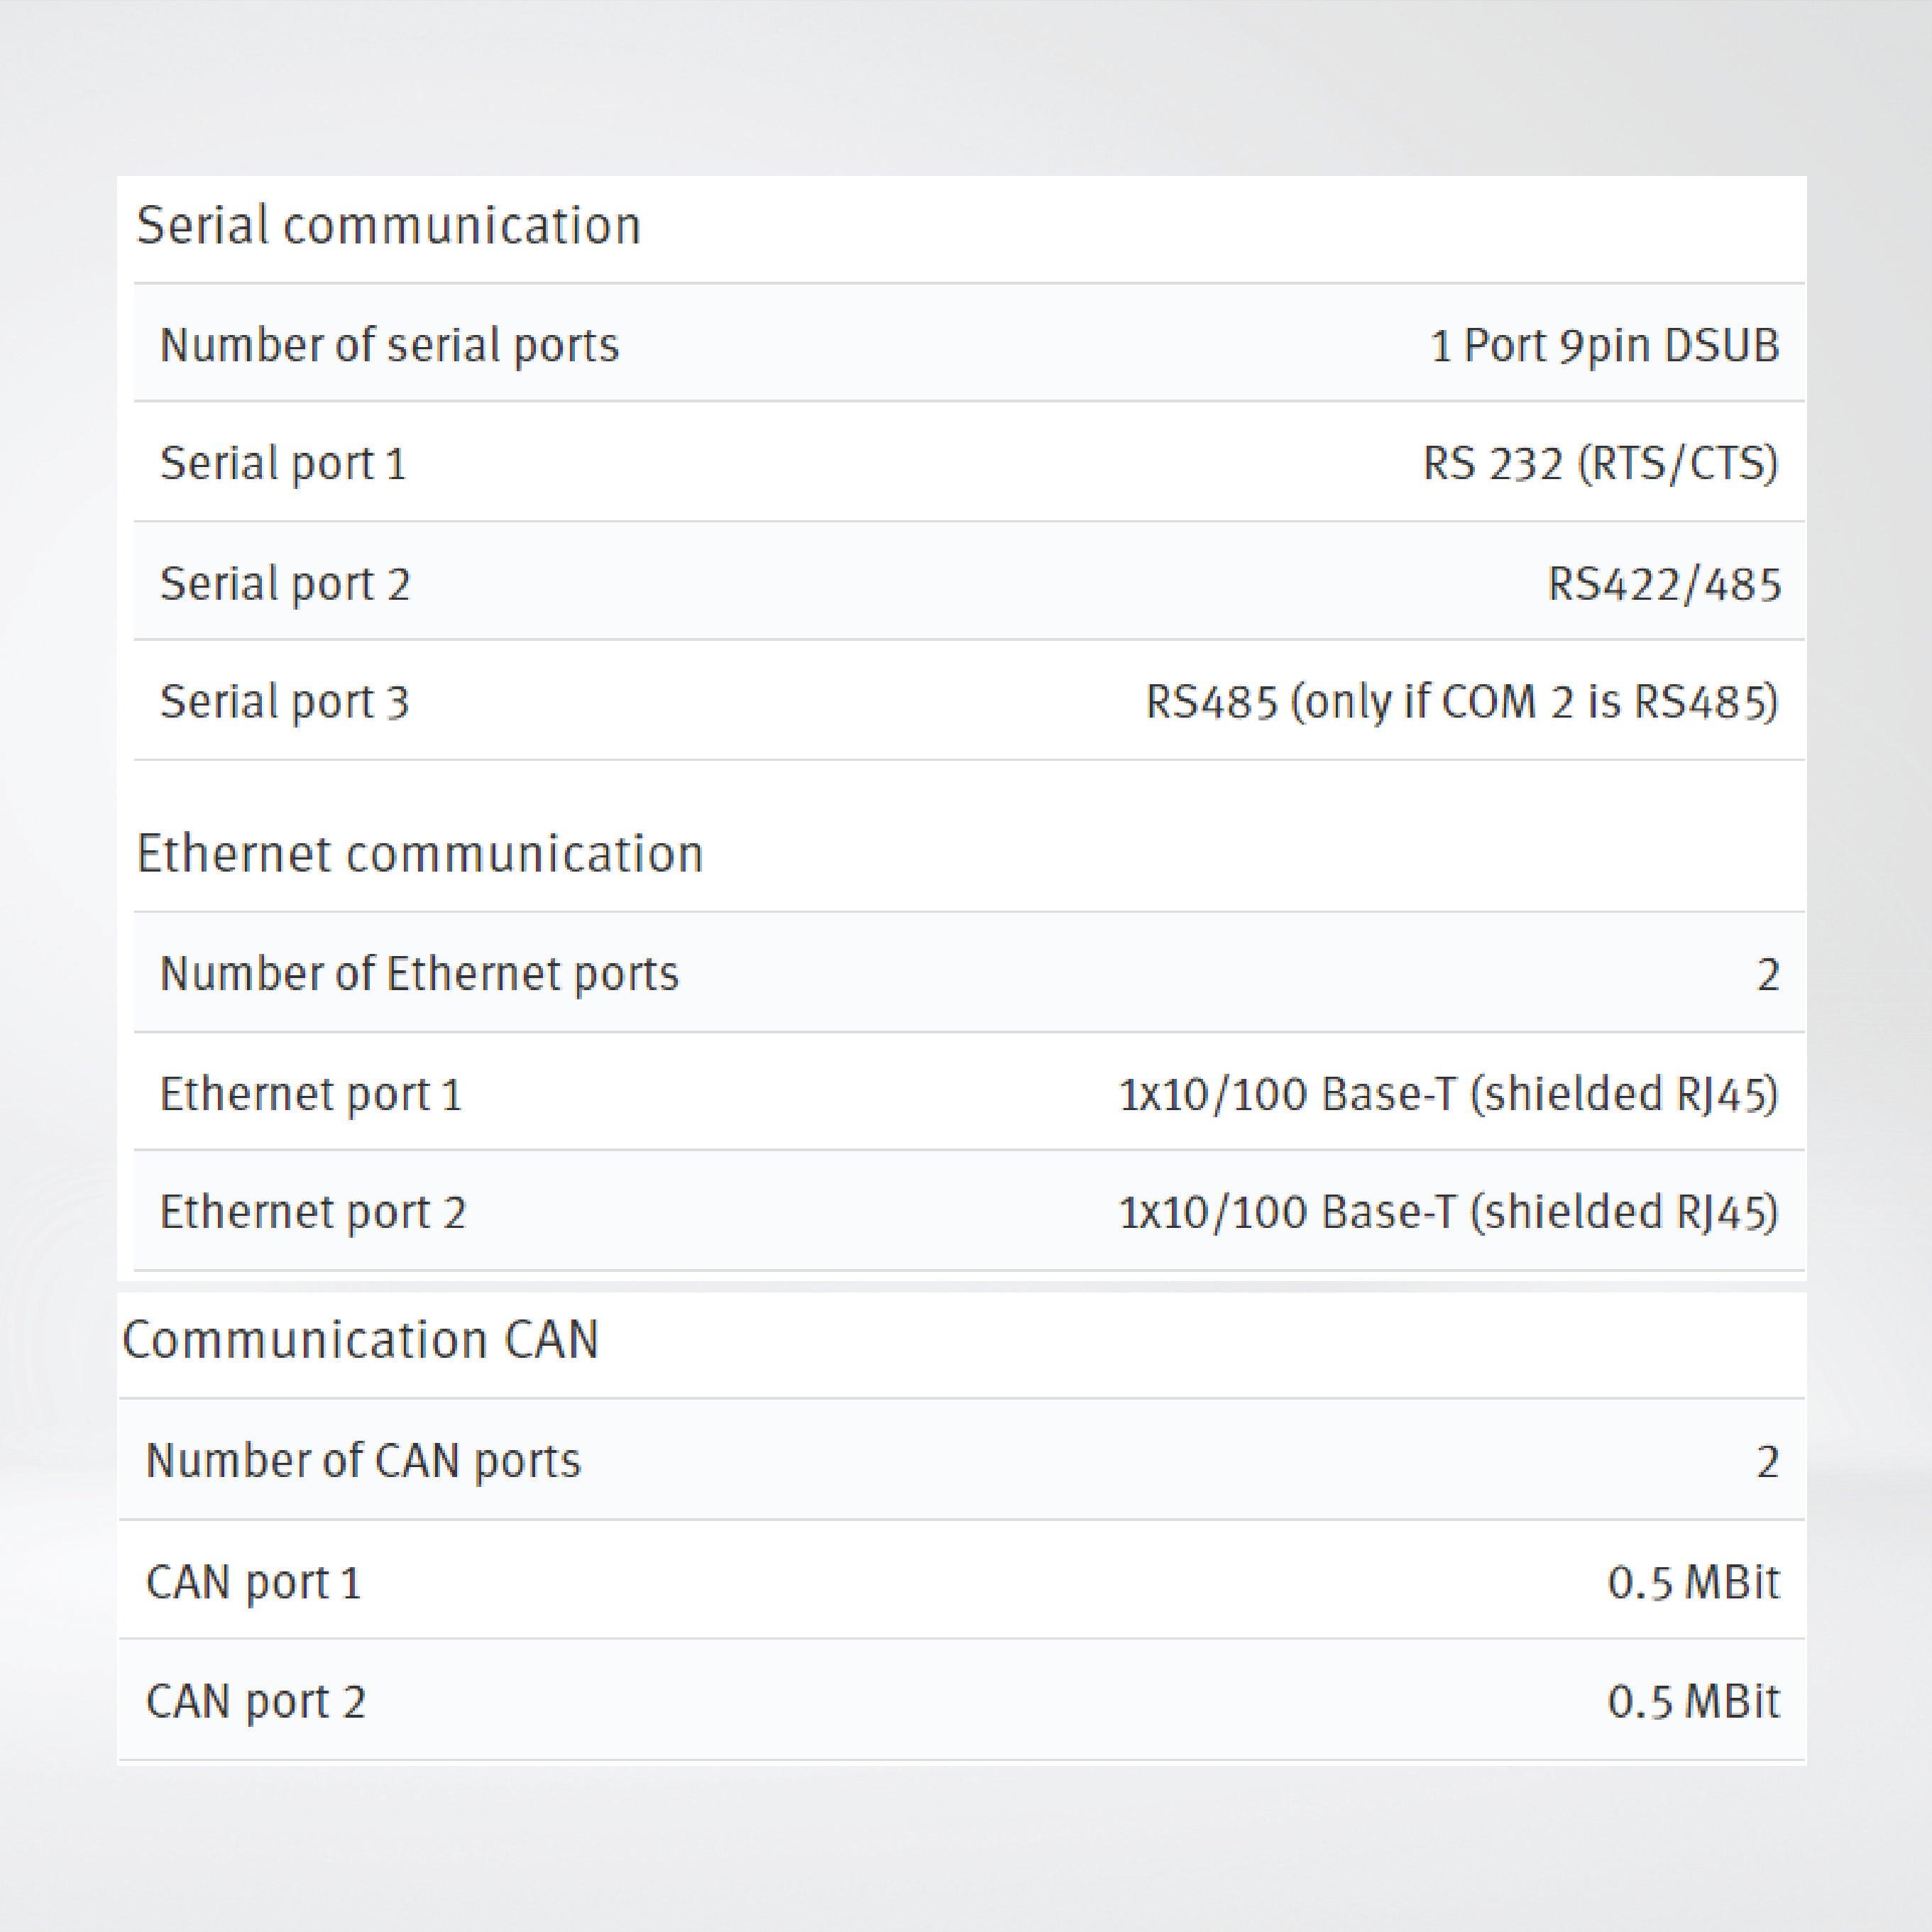The image size is (1932, 1932).
Task: Select the Number of Ethernet ports label
Action: 419,974
